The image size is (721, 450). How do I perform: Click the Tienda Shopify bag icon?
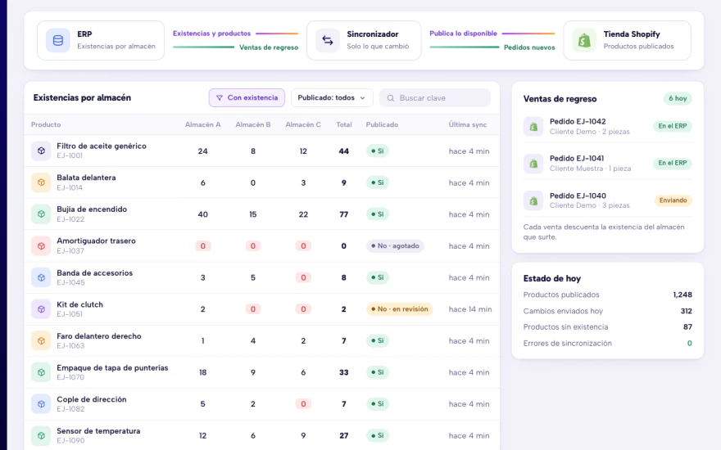[x=584, y=40]
